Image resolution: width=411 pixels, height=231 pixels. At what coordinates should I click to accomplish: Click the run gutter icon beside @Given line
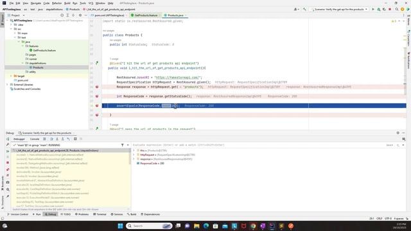pos(97,63)
